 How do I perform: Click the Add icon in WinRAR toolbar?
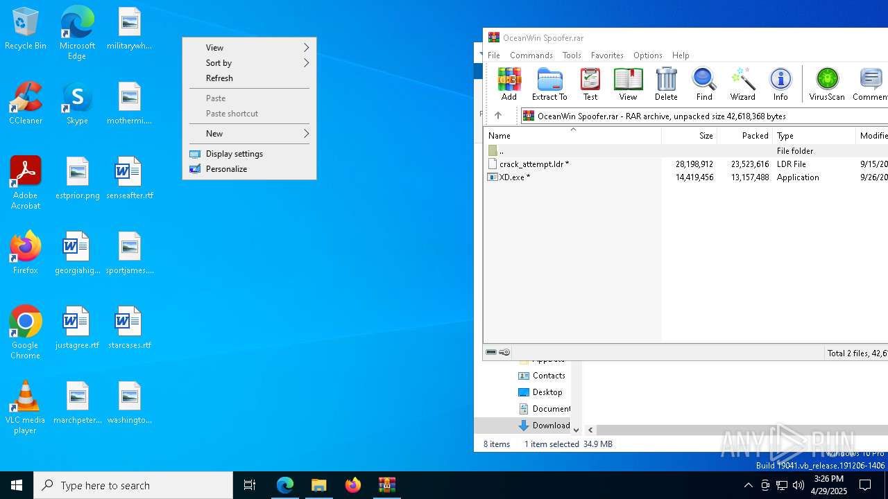(x=509, y=84)
